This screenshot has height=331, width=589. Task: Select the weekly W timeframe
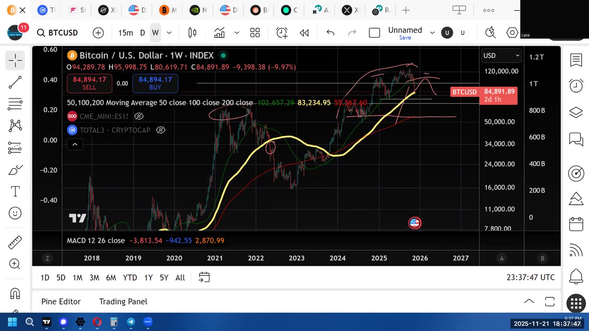point(156,33)
